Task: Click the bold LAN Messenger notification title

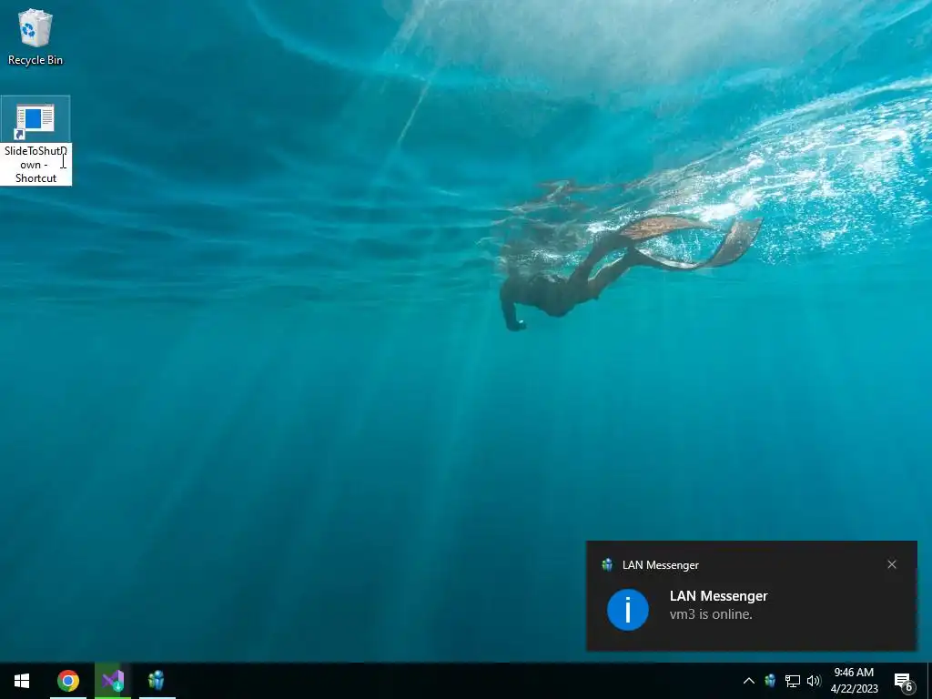Action: click(719, 595)
